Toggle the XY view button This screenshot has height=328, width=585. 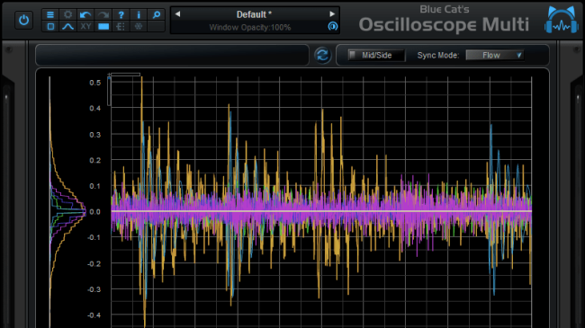tap(85, 26)
